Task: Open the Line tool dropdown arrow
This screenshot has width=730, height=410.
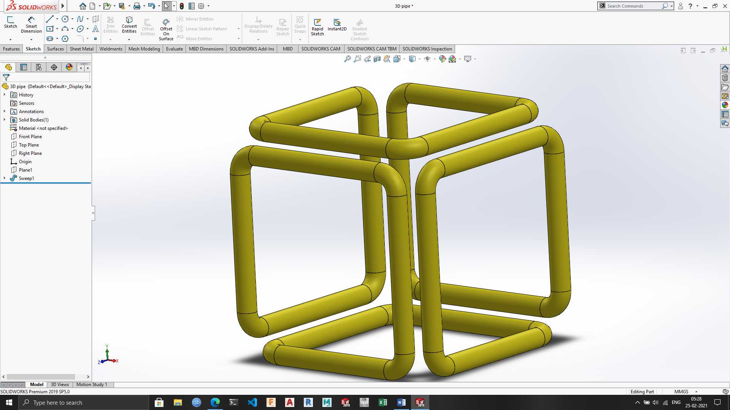Action: [57, 19]
